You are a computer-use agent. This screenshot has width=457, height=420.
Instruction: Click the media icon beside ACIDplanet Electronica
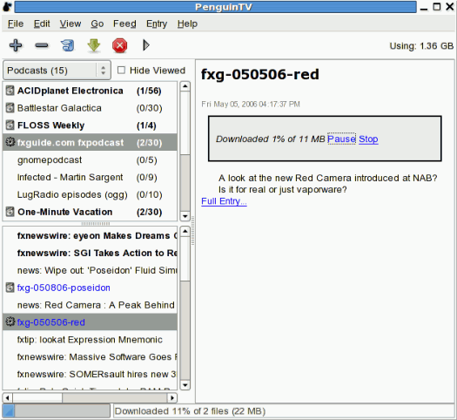[x=10, y=91]
